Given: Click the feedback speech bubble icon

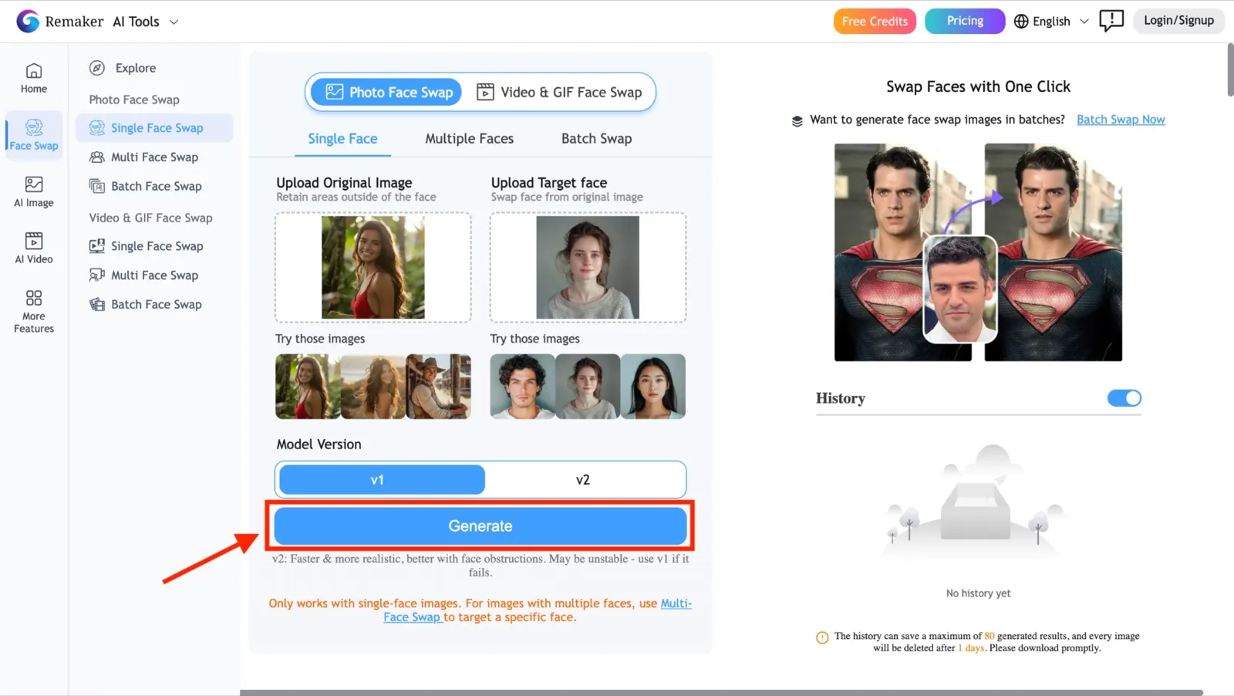Looking at the screenshot, I should [x=1111, y=21].
